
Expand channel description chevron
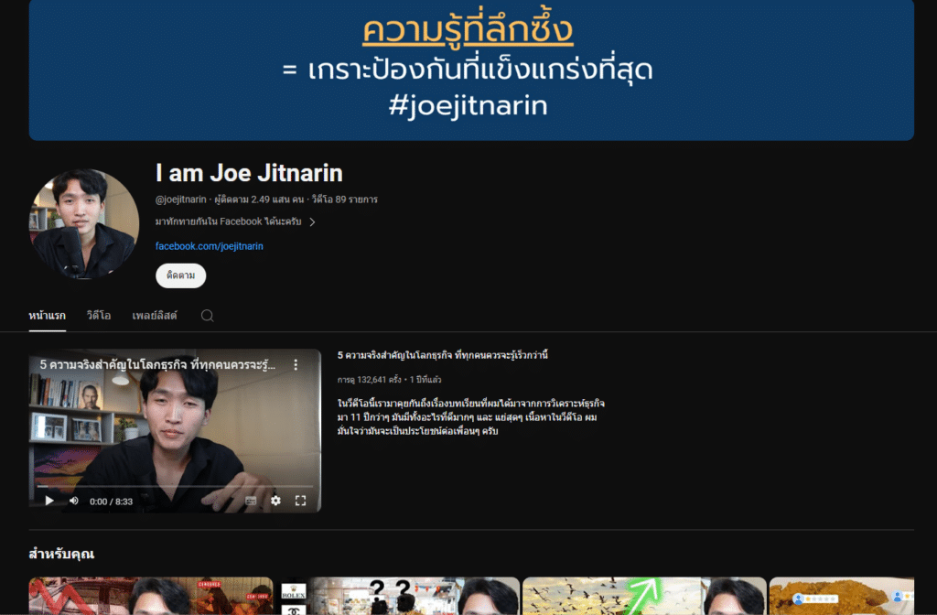coord(312,221)
